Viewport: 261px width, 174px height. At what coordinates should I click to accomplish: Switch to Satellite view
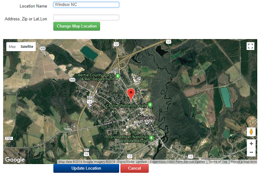pos(27,47)
